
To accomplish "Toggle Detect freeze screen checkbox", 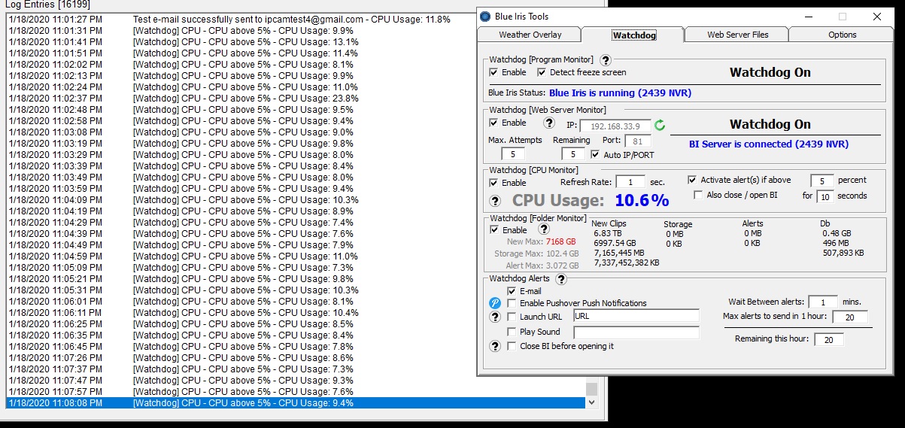I will pyautogui.click(x=542, y=72).
